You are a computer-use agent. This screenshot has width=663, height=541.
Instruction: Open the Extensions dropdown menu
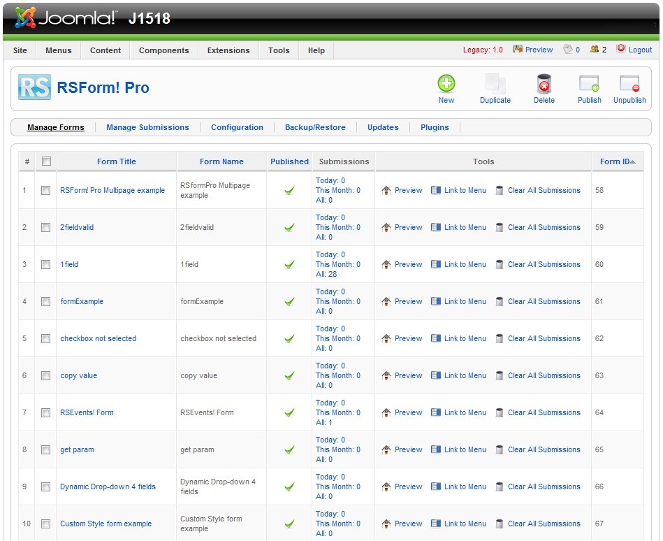[x=228, y=50]
